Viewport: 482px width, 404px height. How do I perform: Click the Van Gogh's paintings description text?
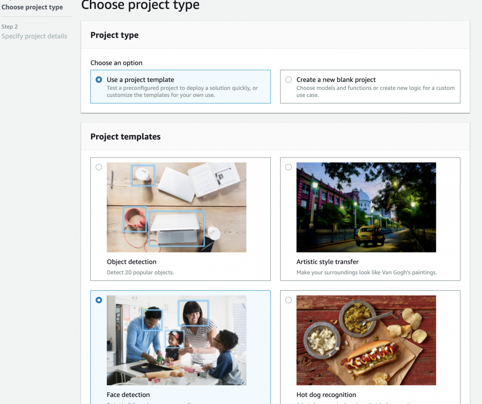(x=366, y=272)
